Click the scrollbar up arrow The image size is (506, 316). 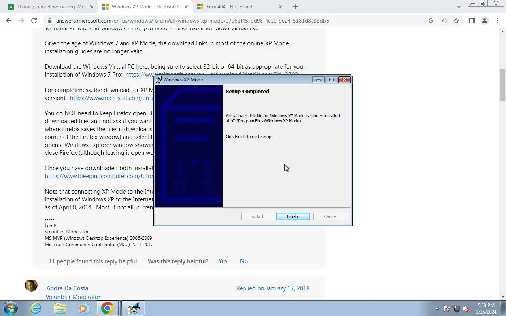503,31
